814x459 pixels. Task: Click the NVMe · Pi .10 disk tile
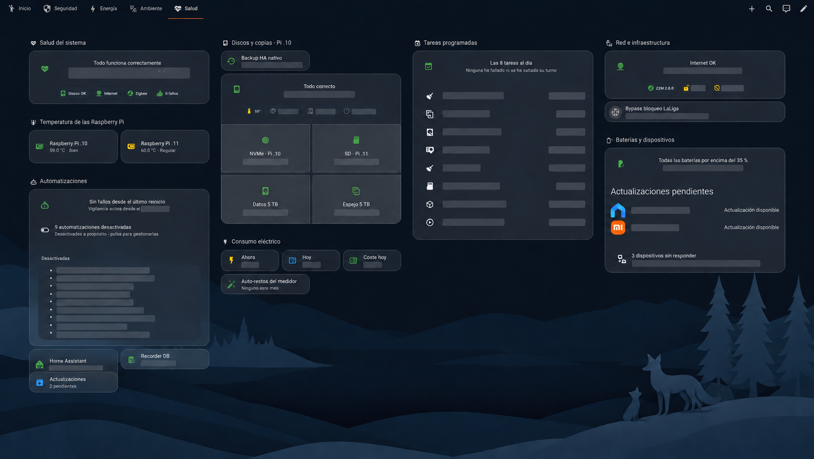tap(265, 148)
